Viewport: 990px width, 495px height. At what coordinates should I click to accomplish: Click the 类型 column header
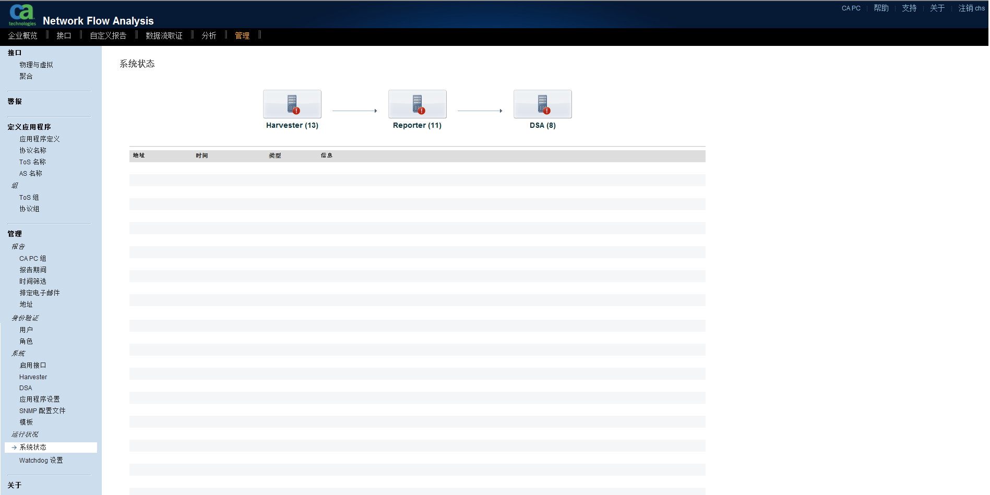275,155
